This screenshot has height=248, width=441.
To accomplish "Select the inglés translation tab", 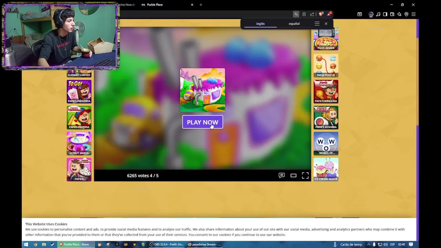I will 260,24.
